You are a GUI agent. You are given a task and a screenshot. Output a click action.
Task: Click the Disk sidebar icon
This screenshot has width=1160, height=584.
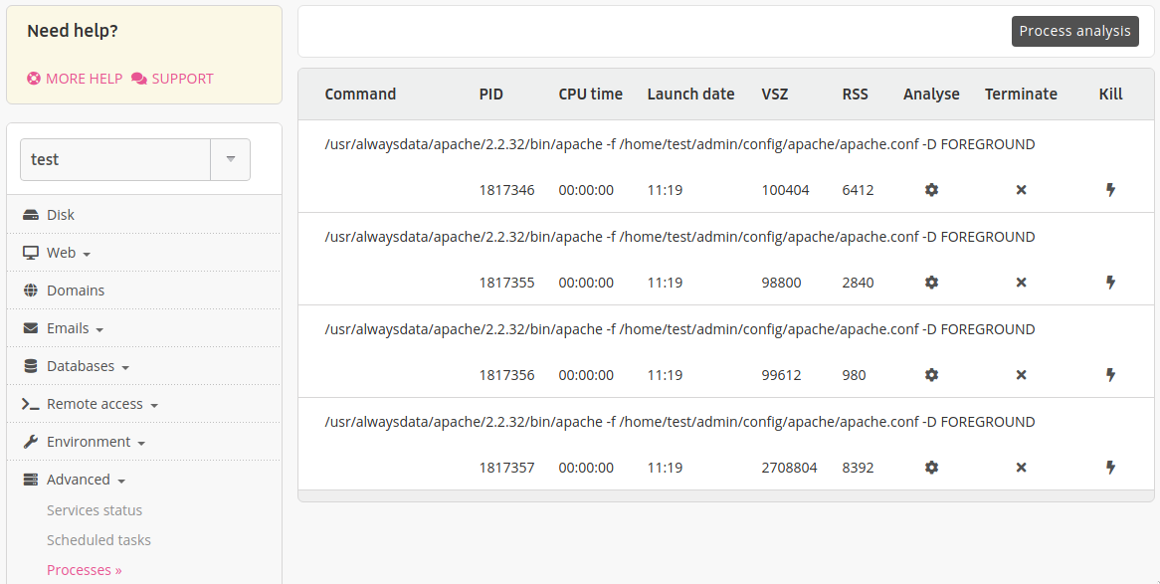tap(30, 214)
